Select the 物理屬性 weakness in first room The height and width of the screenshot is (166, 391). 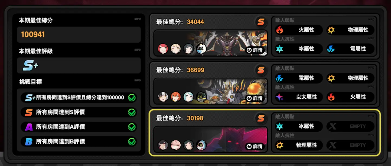(350, 30)
